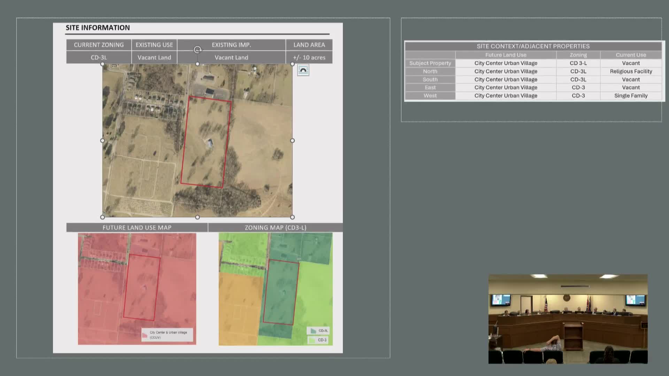Click the rotation handle above the aerial photo

[198, 50]
